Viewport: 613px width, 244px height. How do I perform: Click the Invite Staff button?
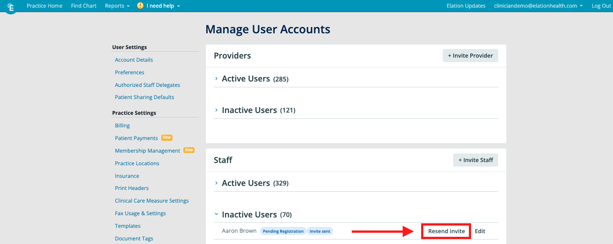(x=475, y=160)
